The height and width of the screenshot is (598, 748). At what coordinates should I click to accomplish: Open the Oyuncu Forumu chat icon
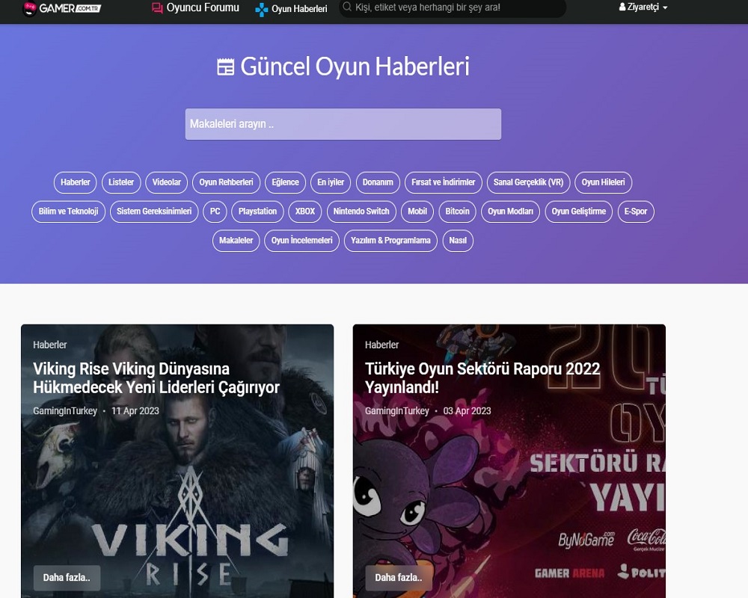(157, 8)
